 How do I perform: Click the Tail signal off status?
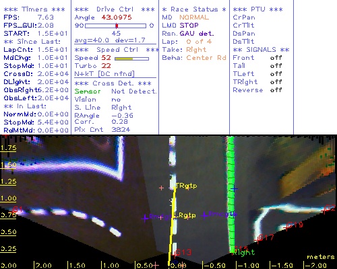pyautogui.click(x=276, y=66)
